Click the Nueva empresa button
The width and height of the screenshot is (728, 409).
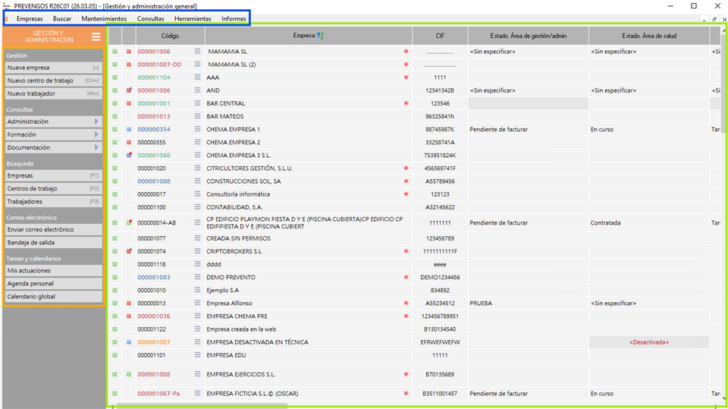[x=52, y=68]
